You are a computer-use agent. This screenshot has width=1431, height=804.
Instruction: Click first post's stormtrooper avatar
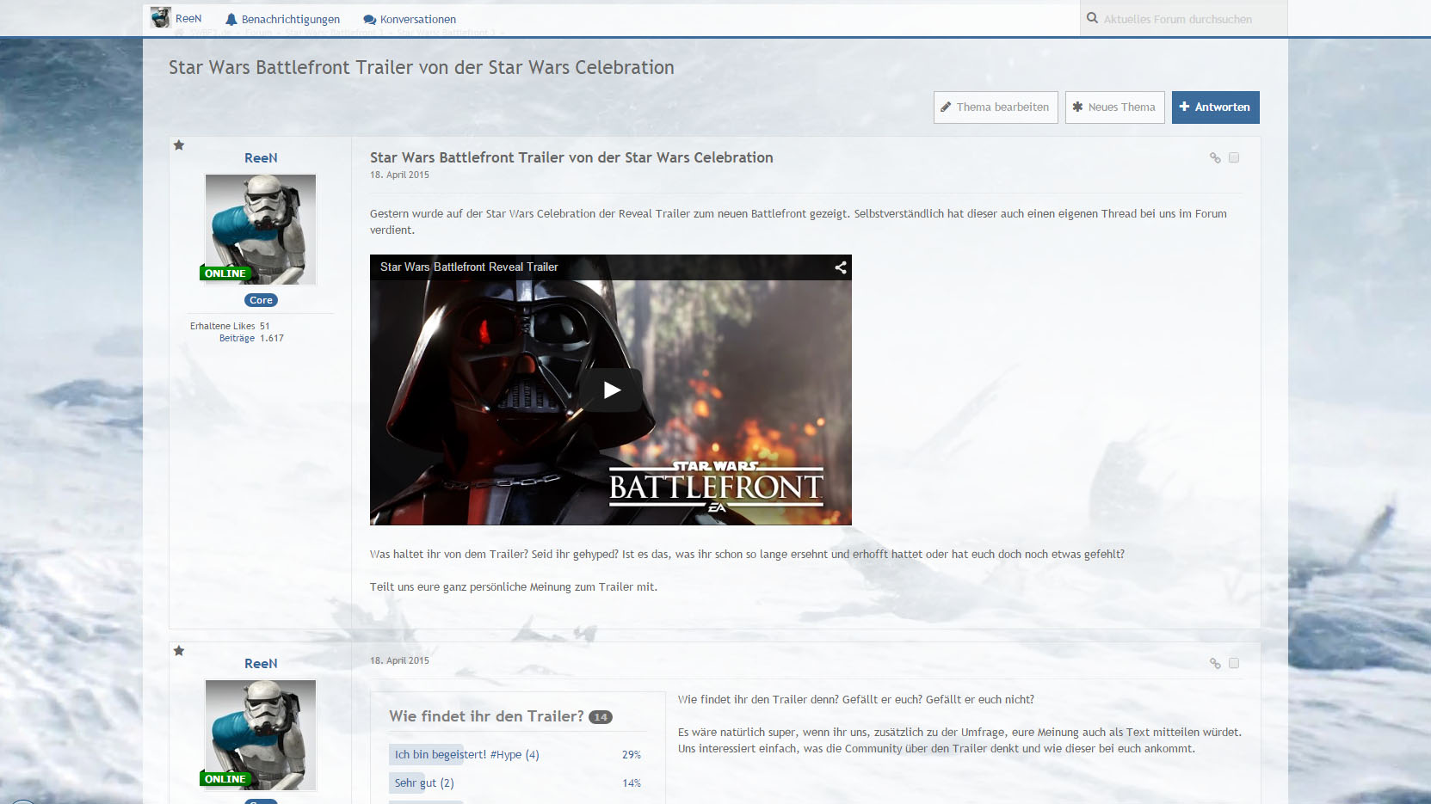coord(261,229)
